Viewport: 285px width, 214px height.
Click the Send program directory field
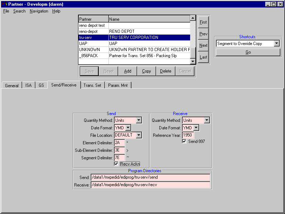(x=150, y=178)
